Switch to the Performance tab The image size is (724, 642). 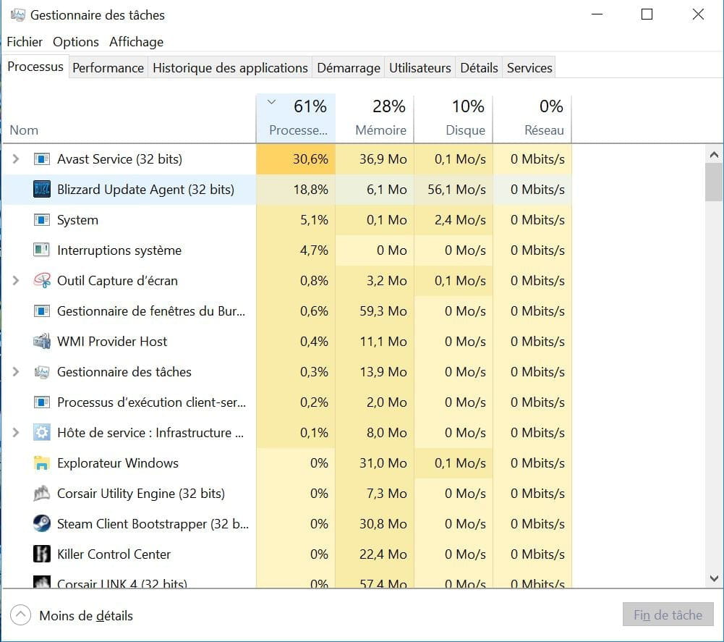[x=108, y=68]
